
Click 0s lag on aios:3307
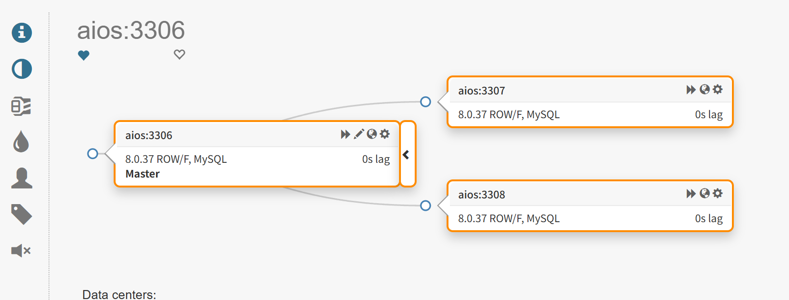[709, 114]
